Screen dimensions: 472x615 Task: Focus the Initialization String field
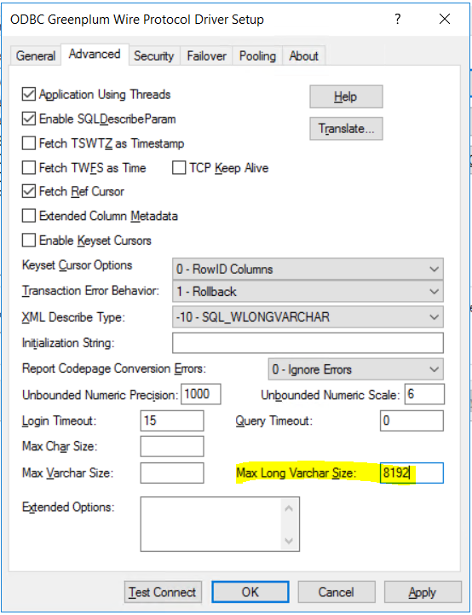point(308,343)
